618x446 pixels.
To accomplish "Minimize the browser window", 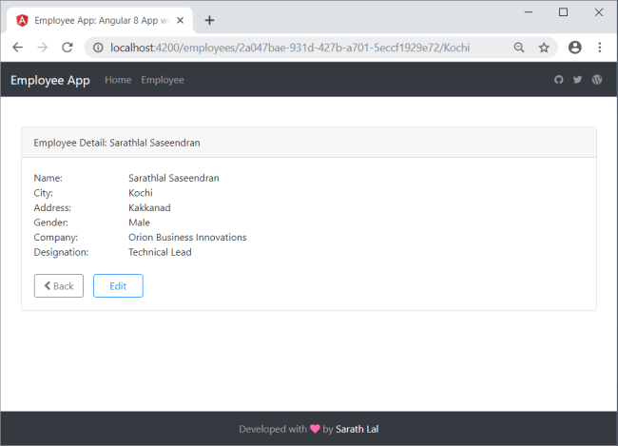I will click(x=528, y=12).
